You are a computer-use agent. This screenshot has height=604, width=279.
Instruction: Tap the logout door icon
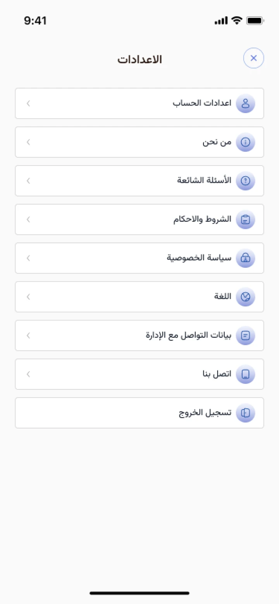tap(245, 413)
